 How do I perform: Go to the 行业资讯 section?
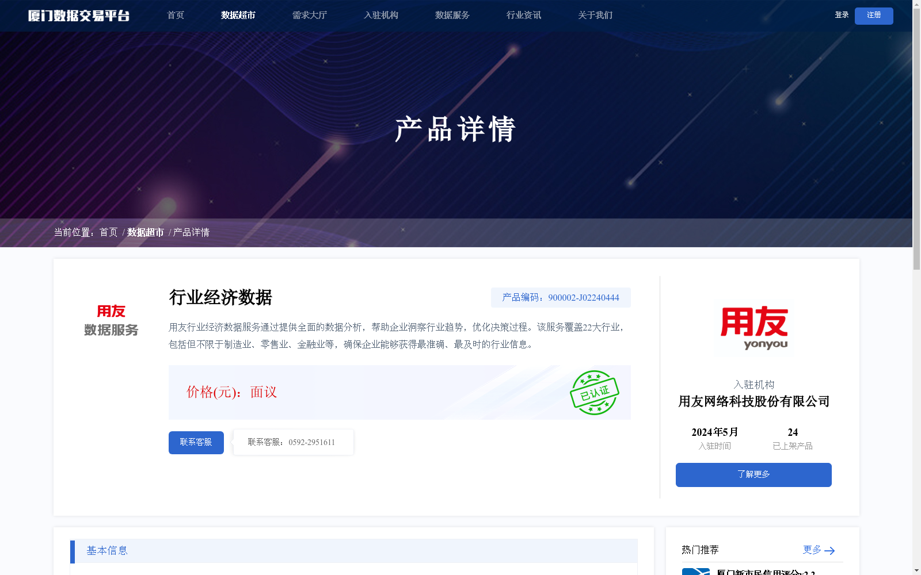click(523, 15)
